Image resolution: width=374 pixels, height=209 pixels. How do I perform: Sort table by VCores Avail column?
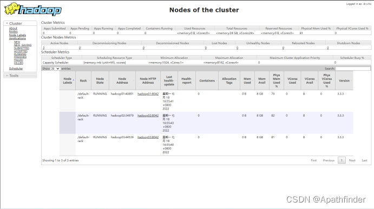tap(310, 80)
